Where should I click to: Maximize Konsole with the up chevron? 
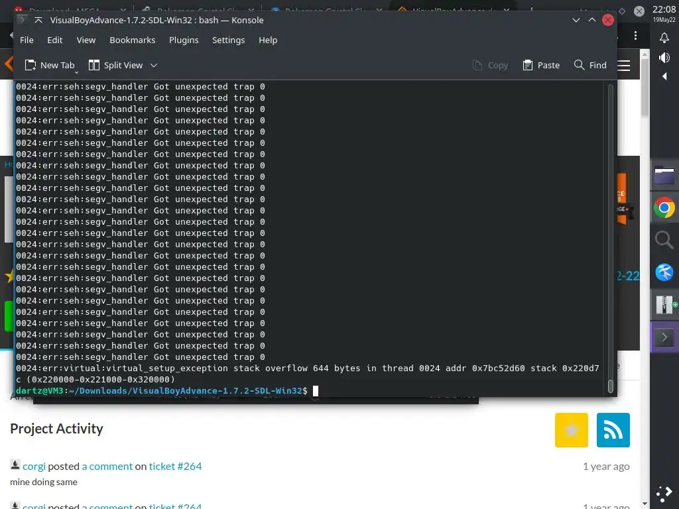click(592, 20)
